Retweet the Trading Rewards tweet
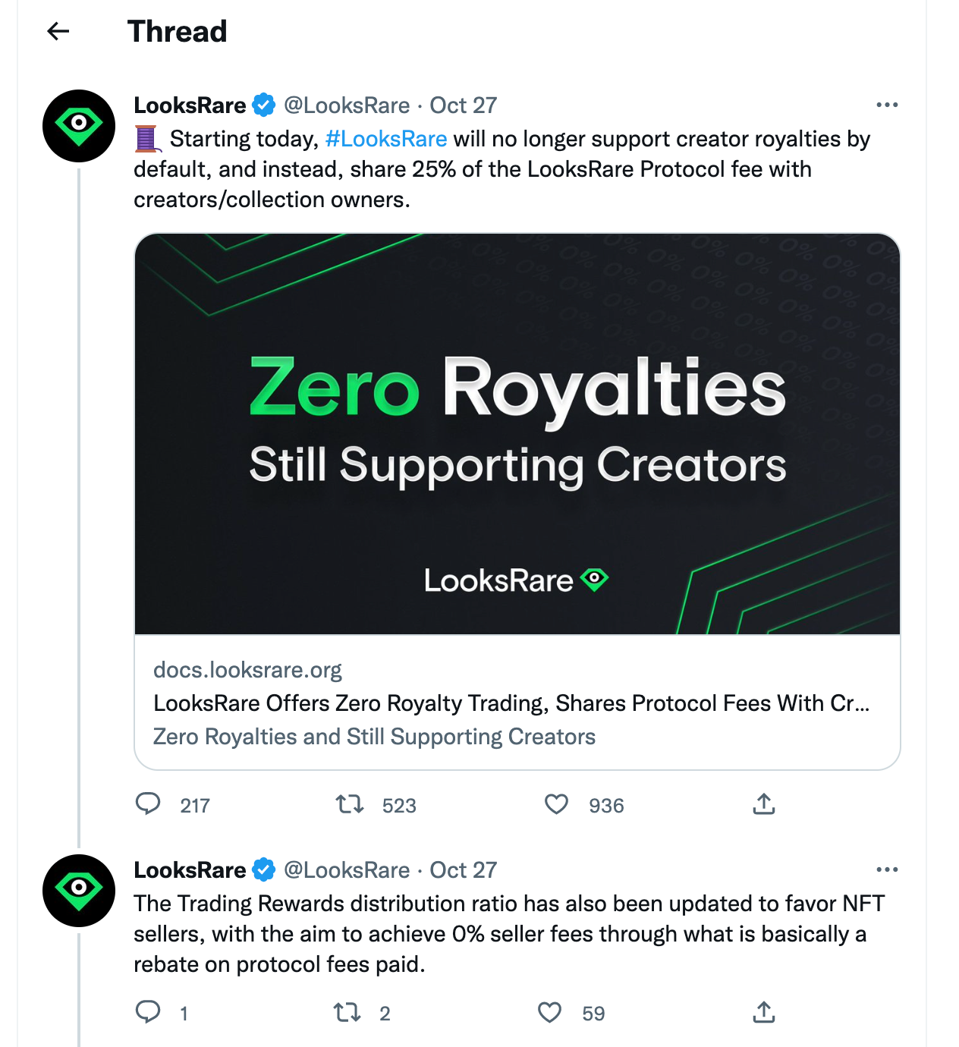Screen dimensions: 959x1047 [x=347, y=1011]
